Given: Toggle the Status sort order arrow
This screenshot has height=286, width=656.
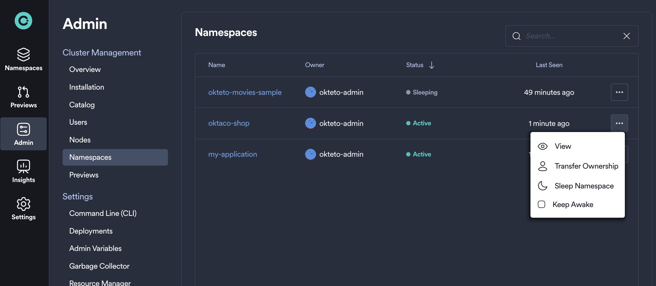Looking at the screenshot, I should (431, 65).
